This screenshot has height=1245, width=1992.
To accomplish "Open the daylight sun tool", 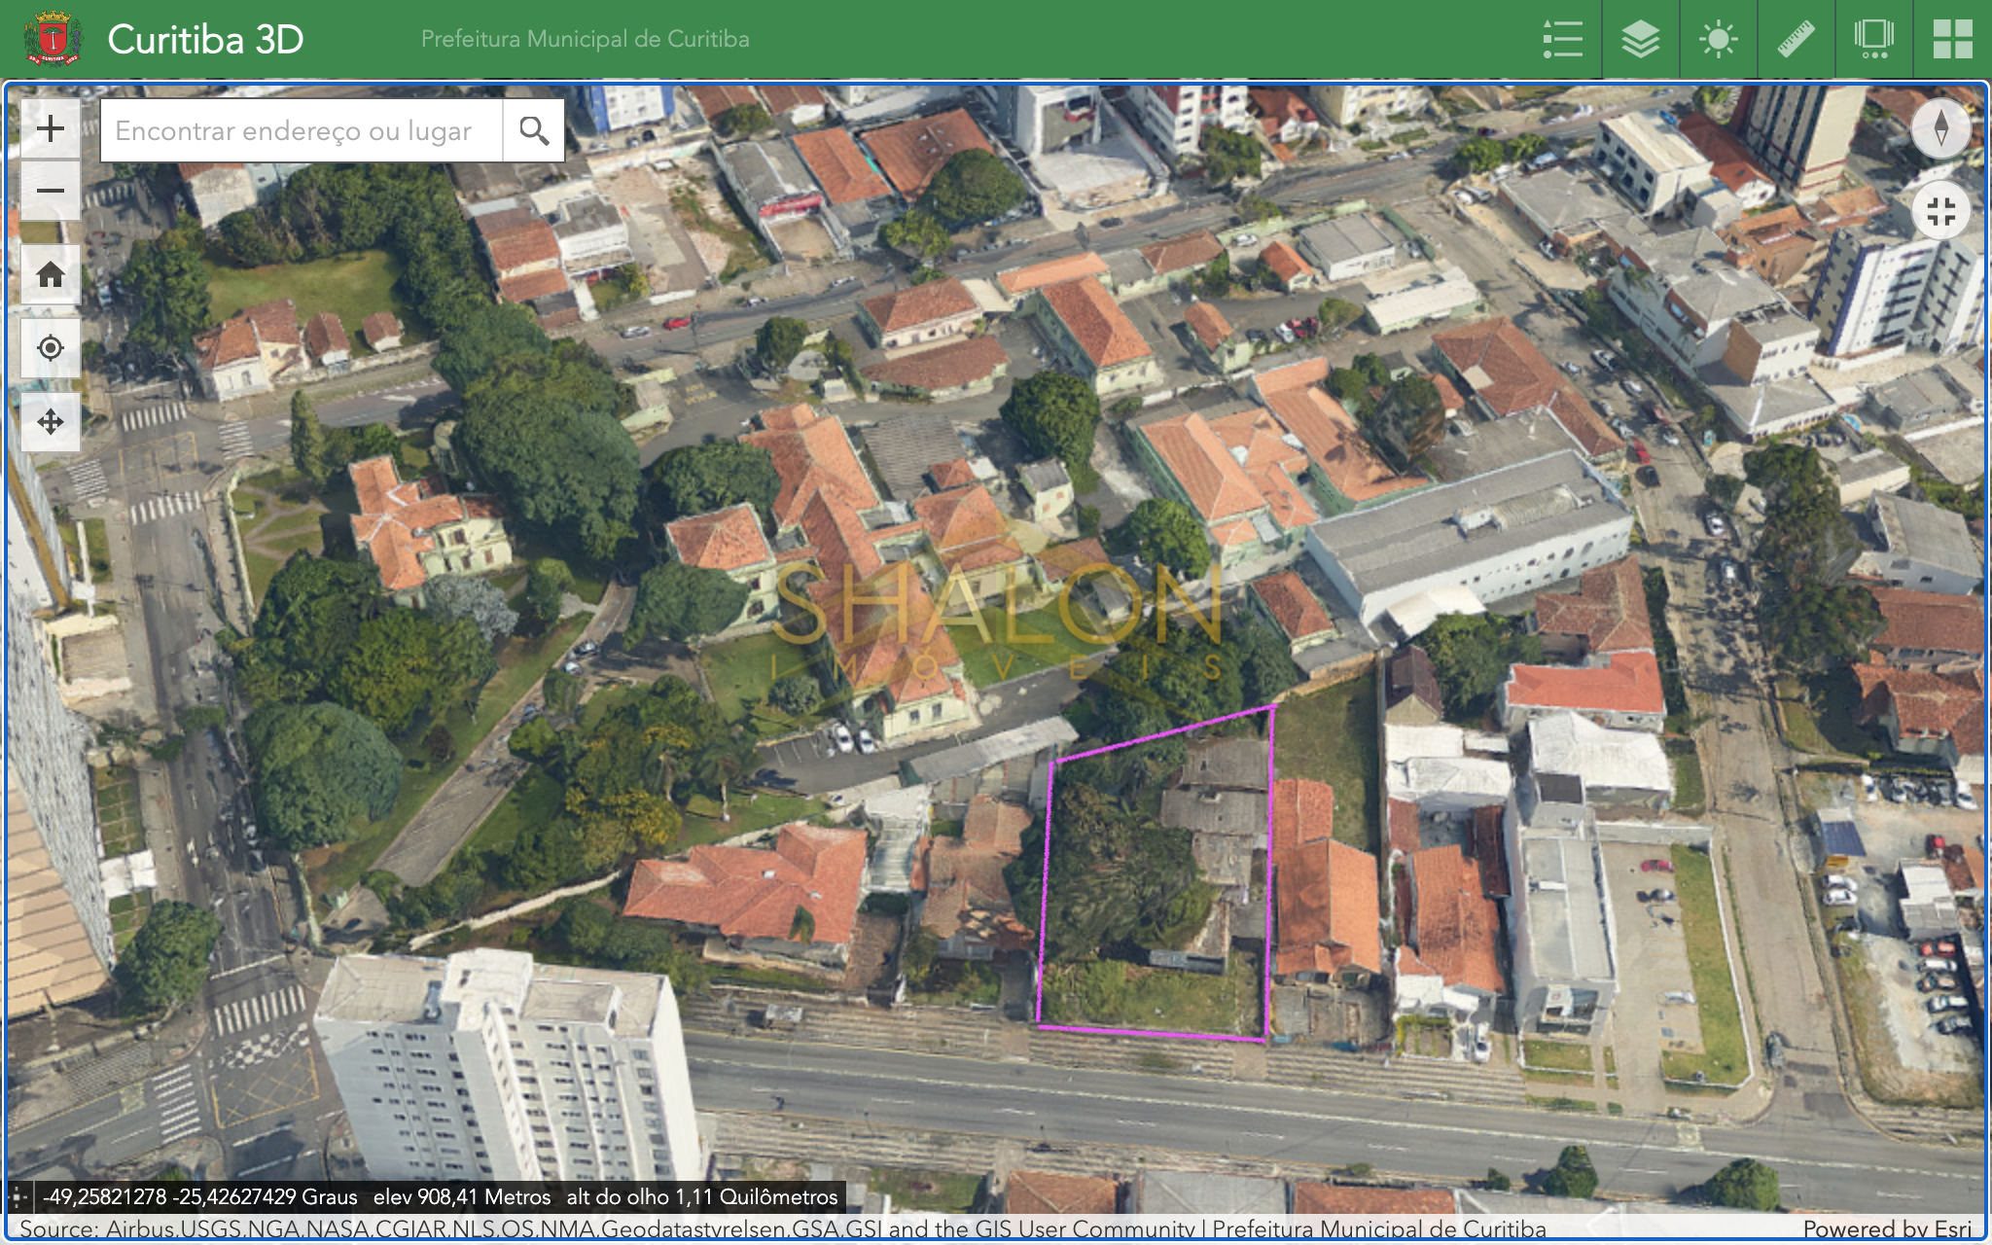I will [x=1718, y=40].
